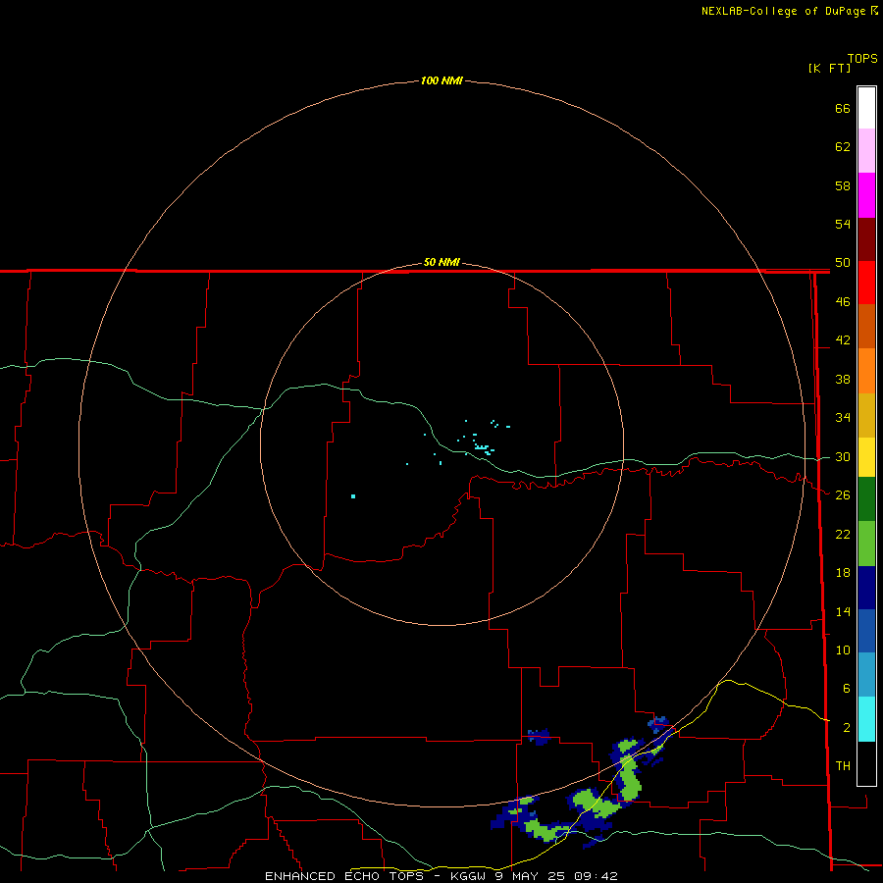Click the light pink 62 kft swatch

(866, 150)
